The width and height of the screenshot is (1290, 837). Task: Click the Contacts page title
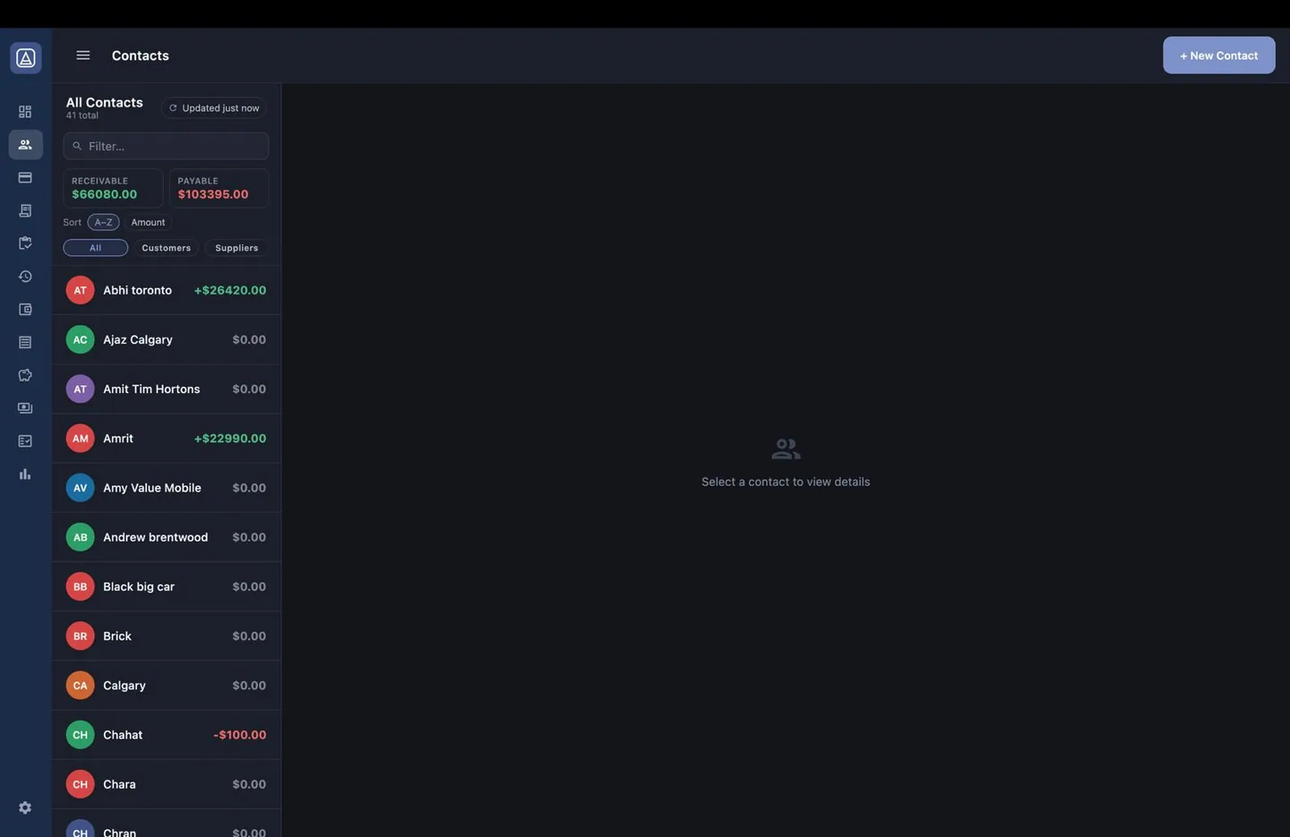(x=141, y=56)
